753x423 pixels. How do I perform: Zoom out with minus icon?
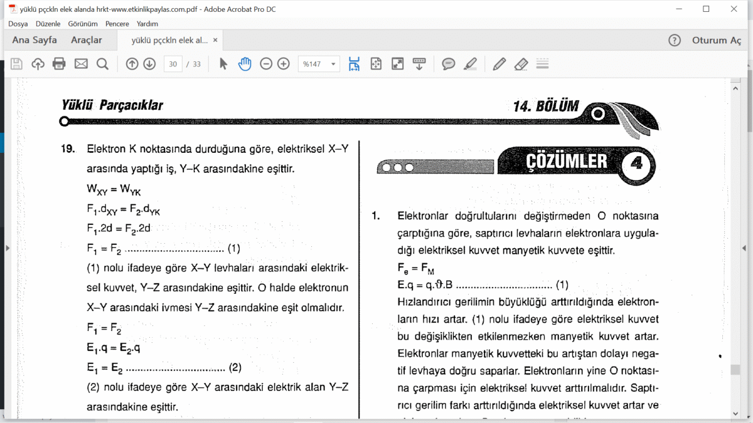coord(266,64)
